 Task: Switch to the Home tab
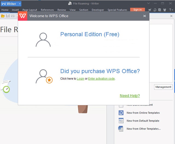5,10
